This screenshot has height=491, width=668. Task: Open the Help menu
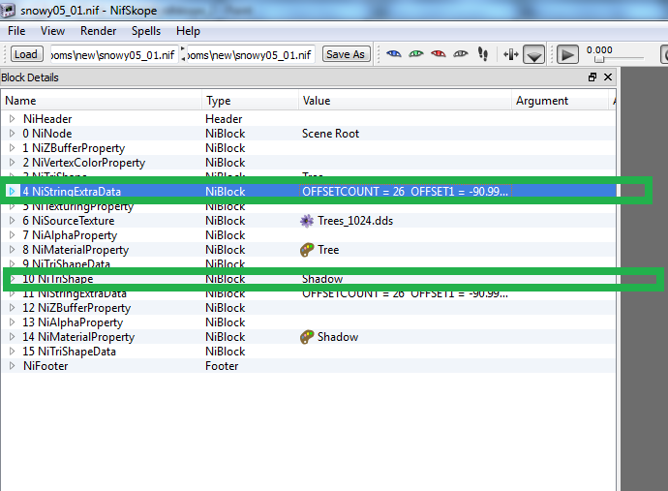click(188, 31)
